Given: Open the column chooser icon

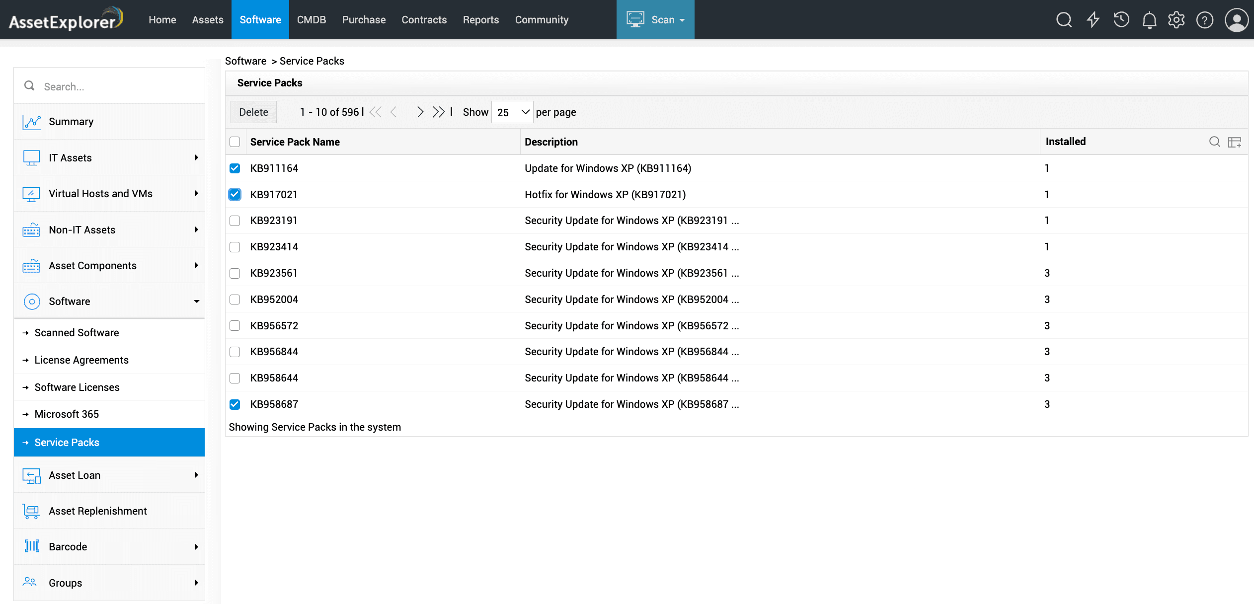Looking at the screenshot, I should click(x=1235, y=142).
